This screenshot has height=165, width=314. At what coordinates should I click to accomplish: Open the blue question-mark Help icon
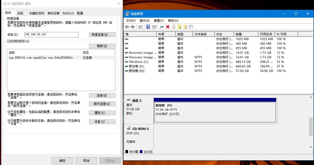coord(148,27)
